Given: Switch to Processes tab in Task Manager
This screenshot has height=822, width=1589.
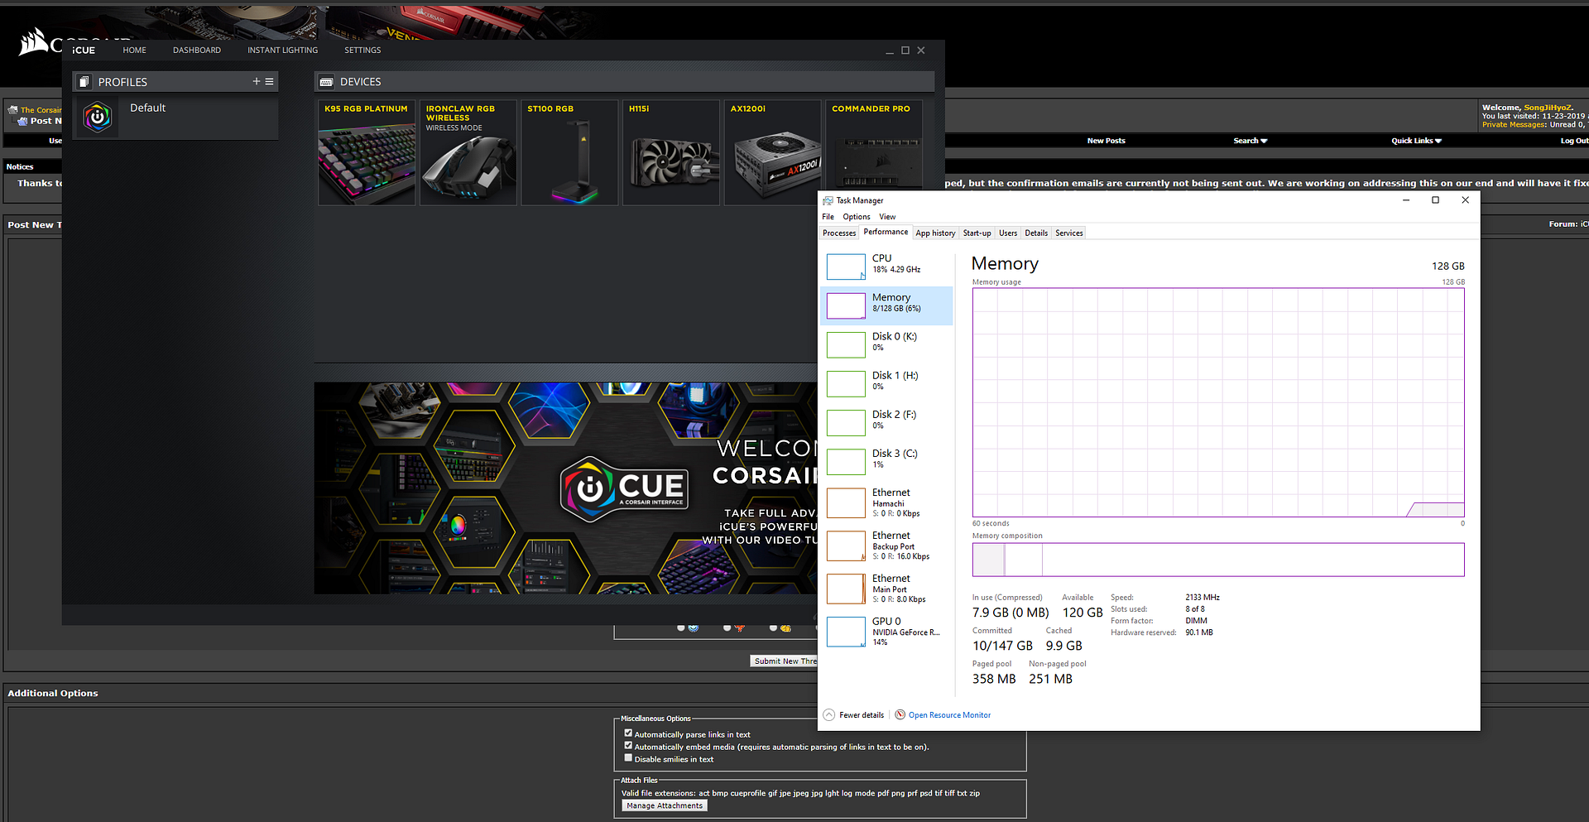Looking at the screenshot, I should pyautogui.click(x=839, y=233).
